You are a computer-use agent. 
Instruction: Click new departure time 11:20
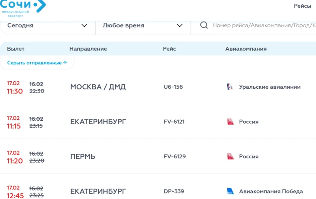tap(15, 161)
